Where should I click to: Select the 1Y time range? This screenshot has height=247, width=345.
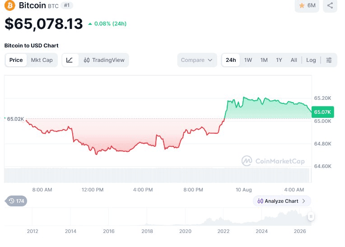point(279,60)
